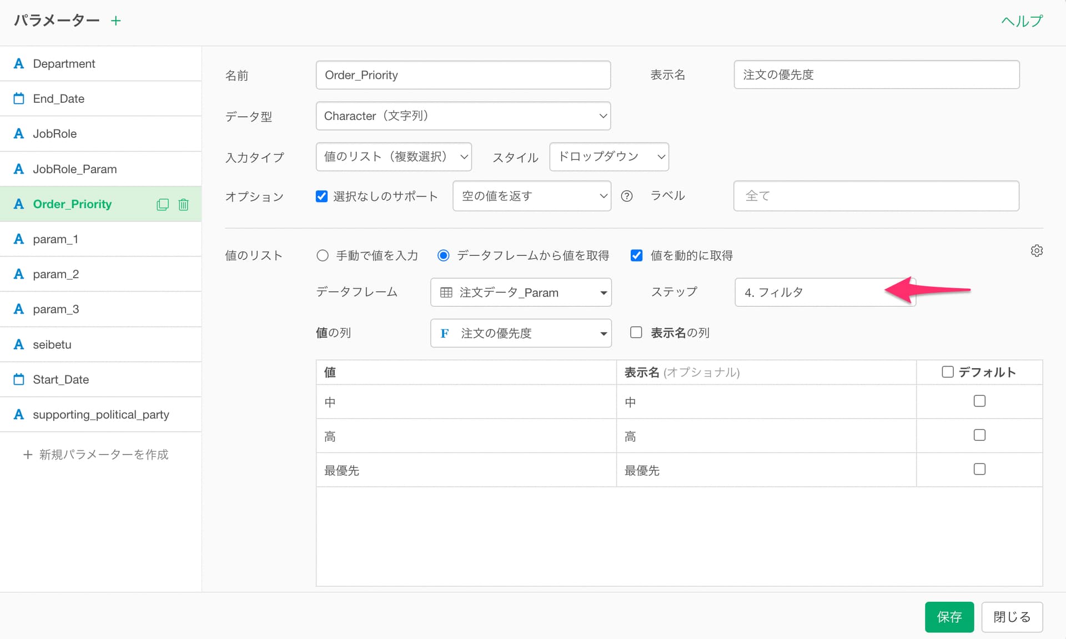
Task: Select the param_1 parameter
Action: tap(100, 239)
